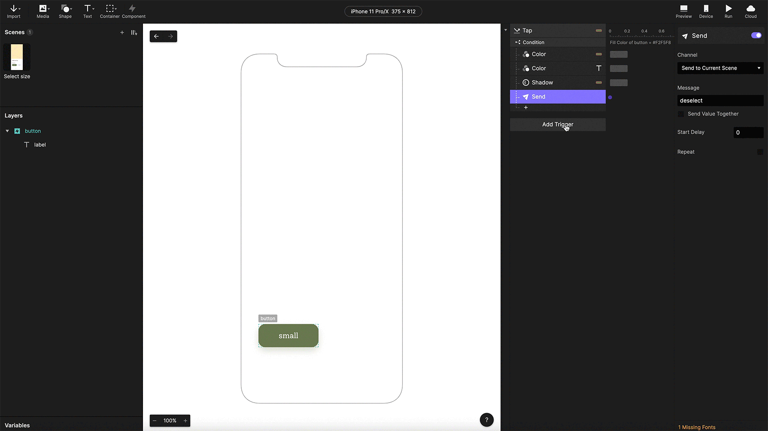Go forward with the right arrow
768x431 pixels.
pyautogui.click(x=170, y=37)
